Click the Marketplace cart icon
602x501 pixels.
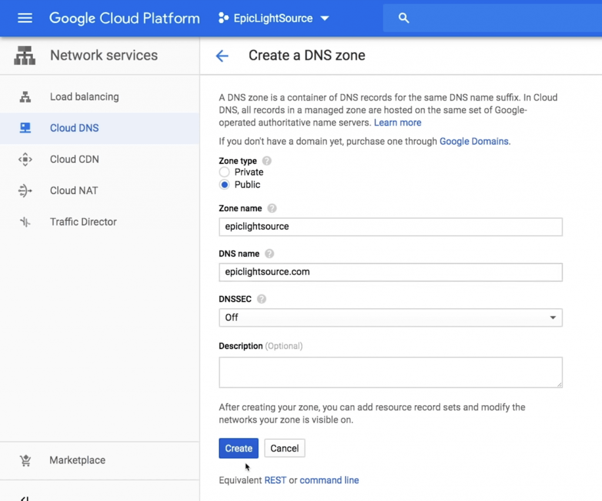[25, 460]
